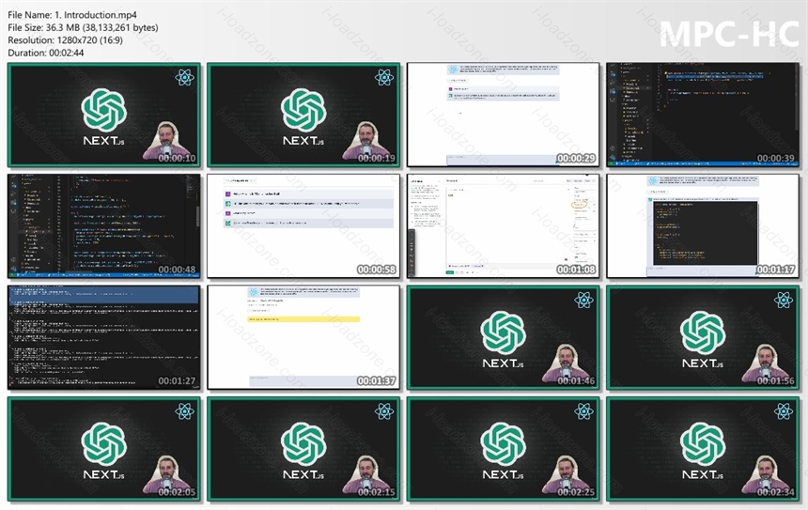The image size is (808, 510).
Task: Open the code editor thumbnail at 00:00:39
Action: tap(703, 115)
